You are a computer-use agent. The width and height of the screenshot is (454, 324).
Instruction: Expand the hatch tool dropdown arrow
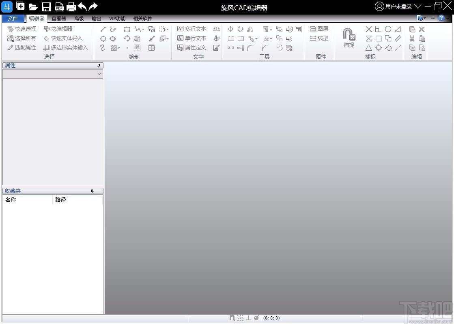[119, 48]
